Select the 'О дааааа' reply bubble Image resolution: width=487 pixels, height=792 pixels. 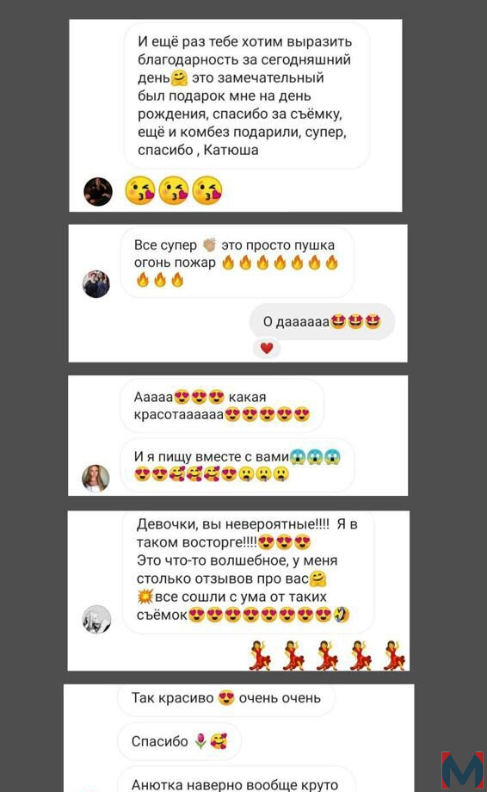click(x=322, y=321)
